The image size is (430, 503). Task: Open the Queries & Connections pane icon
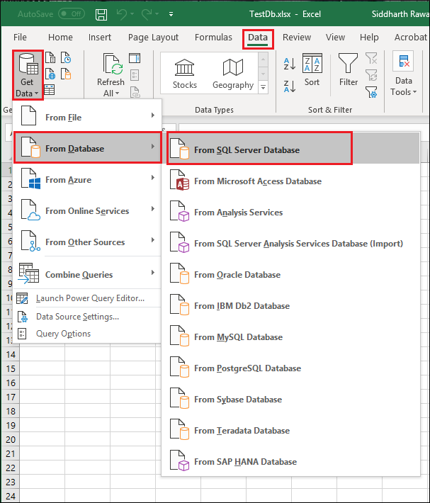(135, 58)
